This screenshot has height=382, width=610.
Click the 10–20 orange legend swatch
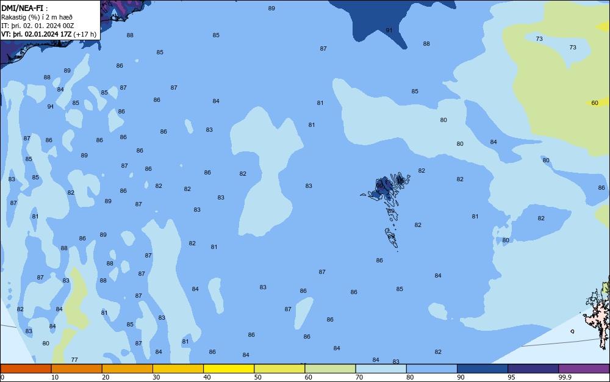[x=77, y=369]
